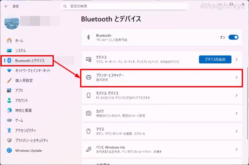Click the Time and language clock icon
The height and width of the screenshot is (165, 249).
tap(9, 110)
